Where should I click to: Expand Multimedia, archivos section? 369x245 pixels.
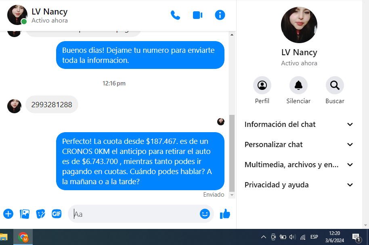click(x=299, y=165)
